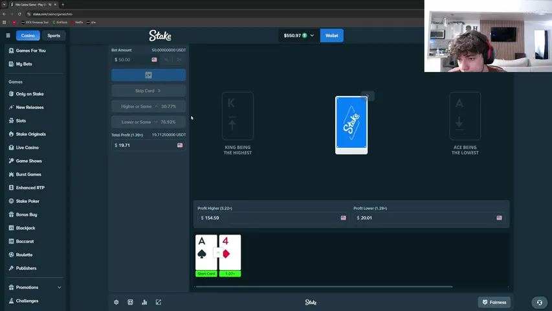This screenshot has height=311, width=552.
Task: Halve the bet amount with ½ button
Action: (166, 60)
